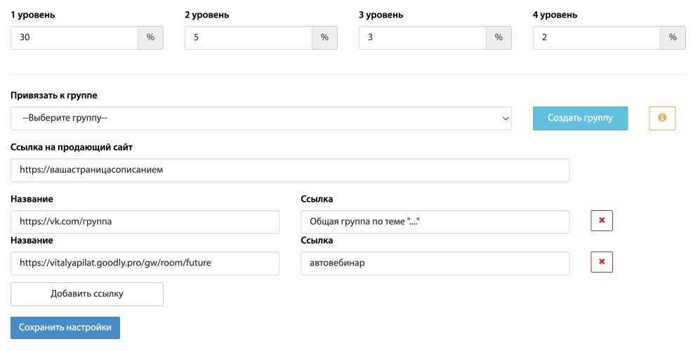Click percent addon of 1 уровень
The width and height of the screenshot is (700, 351).
[x=150, y=37]
